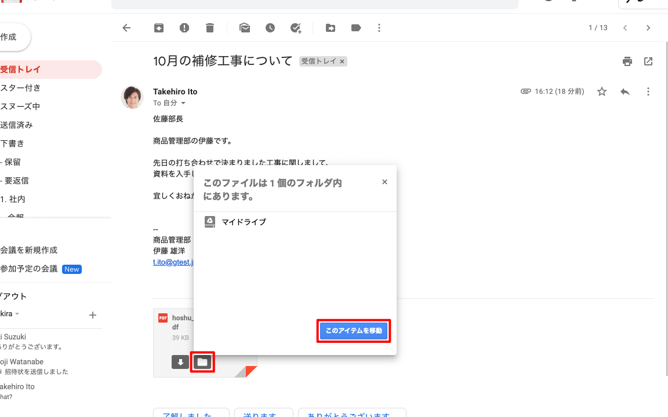Reply to Takehiro Ito's message

[625, 92]
